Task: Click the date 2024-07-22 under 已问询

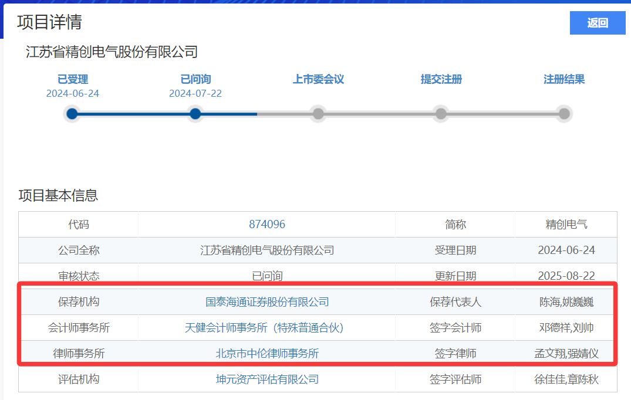Action: [x=195, y=94]
